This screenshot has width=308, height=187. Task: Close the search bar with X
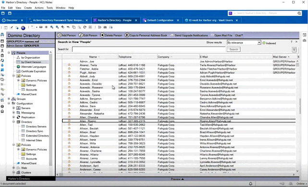tap(296, 42)
